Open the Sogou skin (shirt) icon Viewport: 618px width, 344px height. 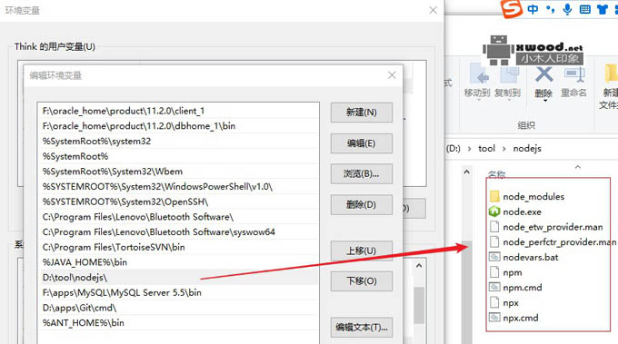[x=603, y=9]
